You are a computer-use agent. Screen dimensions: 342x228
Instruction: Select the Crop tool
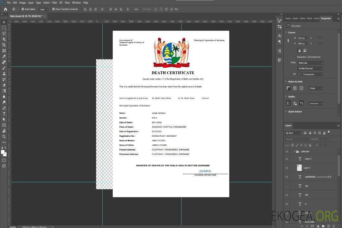[4, 45]
